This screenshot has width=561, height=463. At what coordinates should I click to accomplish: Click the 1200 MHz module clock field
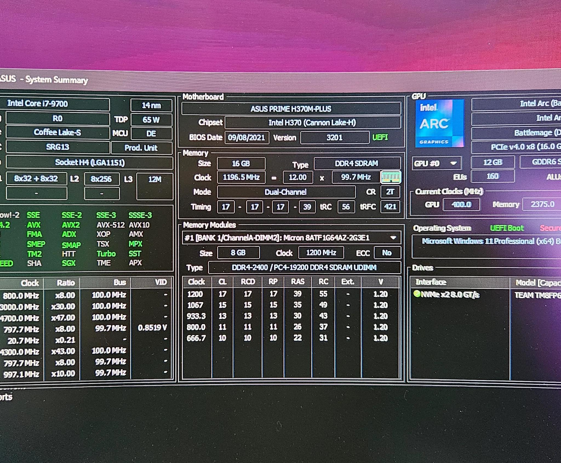pos(321,252)
